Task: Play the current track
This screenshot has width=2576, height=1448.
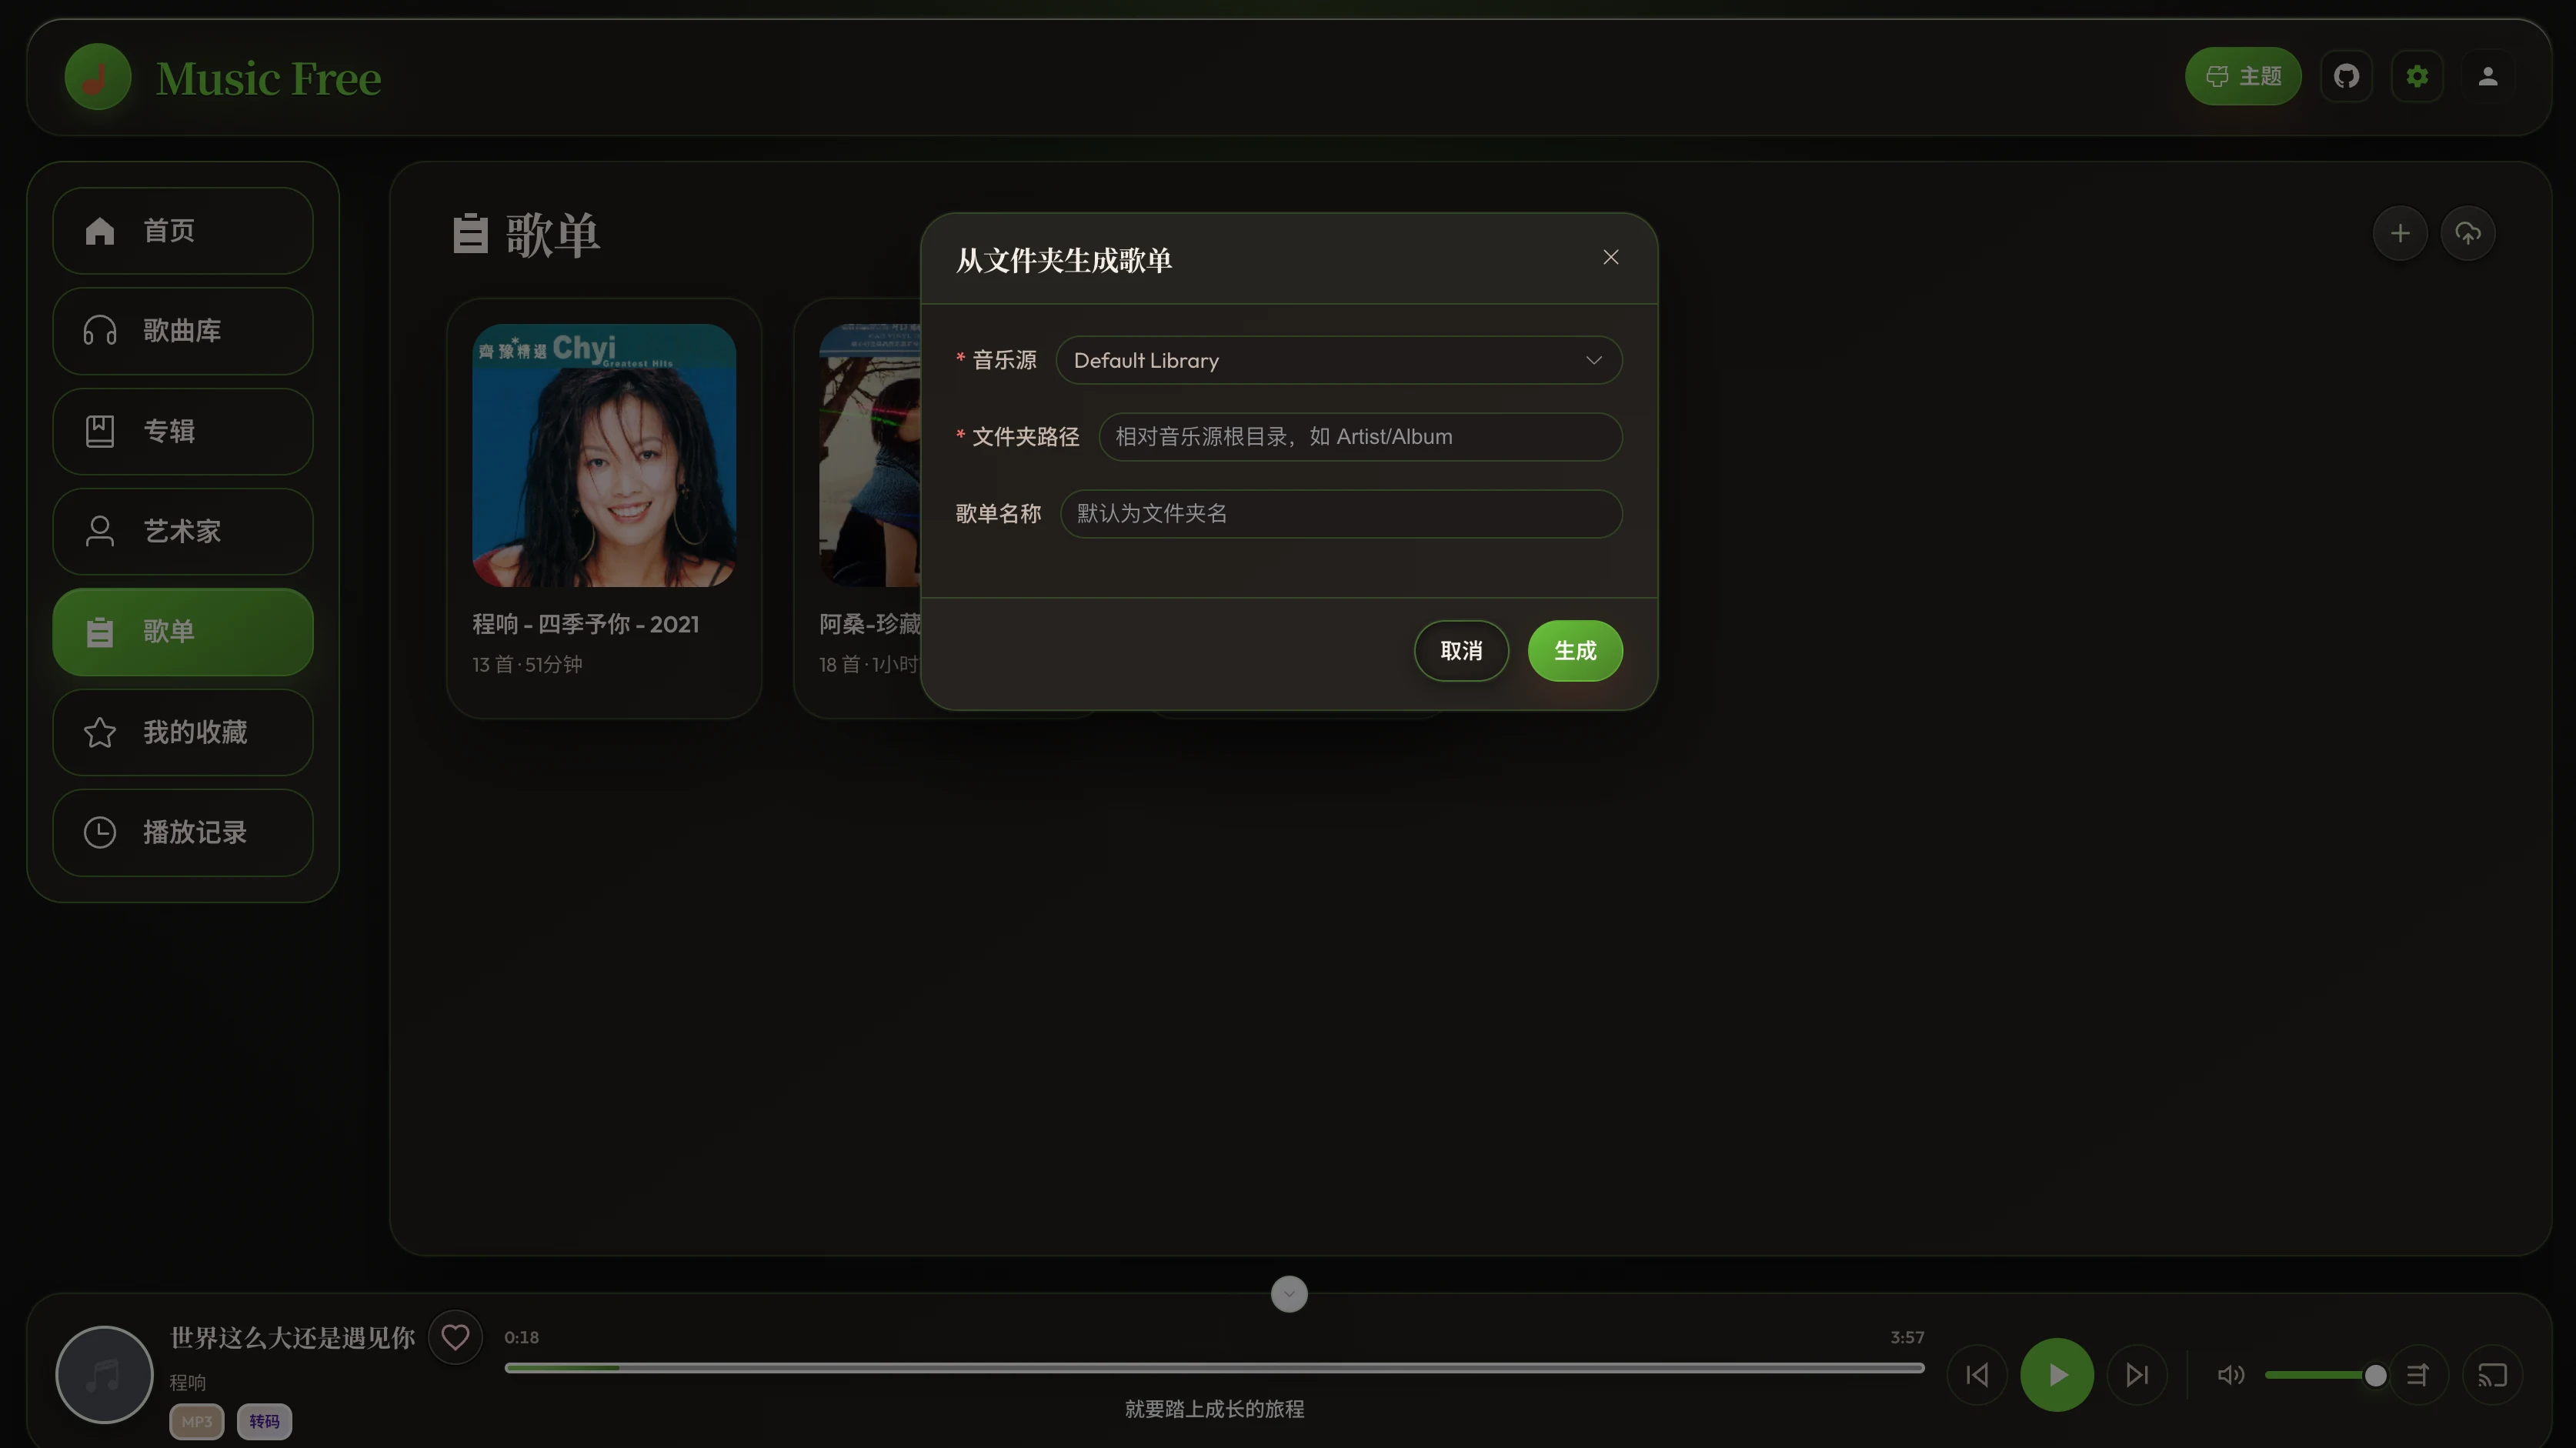Action: [x=2057, y=1375]
